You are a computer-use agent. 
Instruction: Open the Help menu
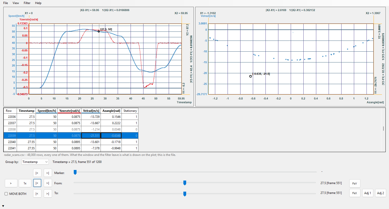[x=38, y=3]
